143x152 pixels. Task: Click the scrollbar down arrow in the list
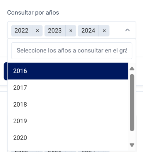point(132,145)
